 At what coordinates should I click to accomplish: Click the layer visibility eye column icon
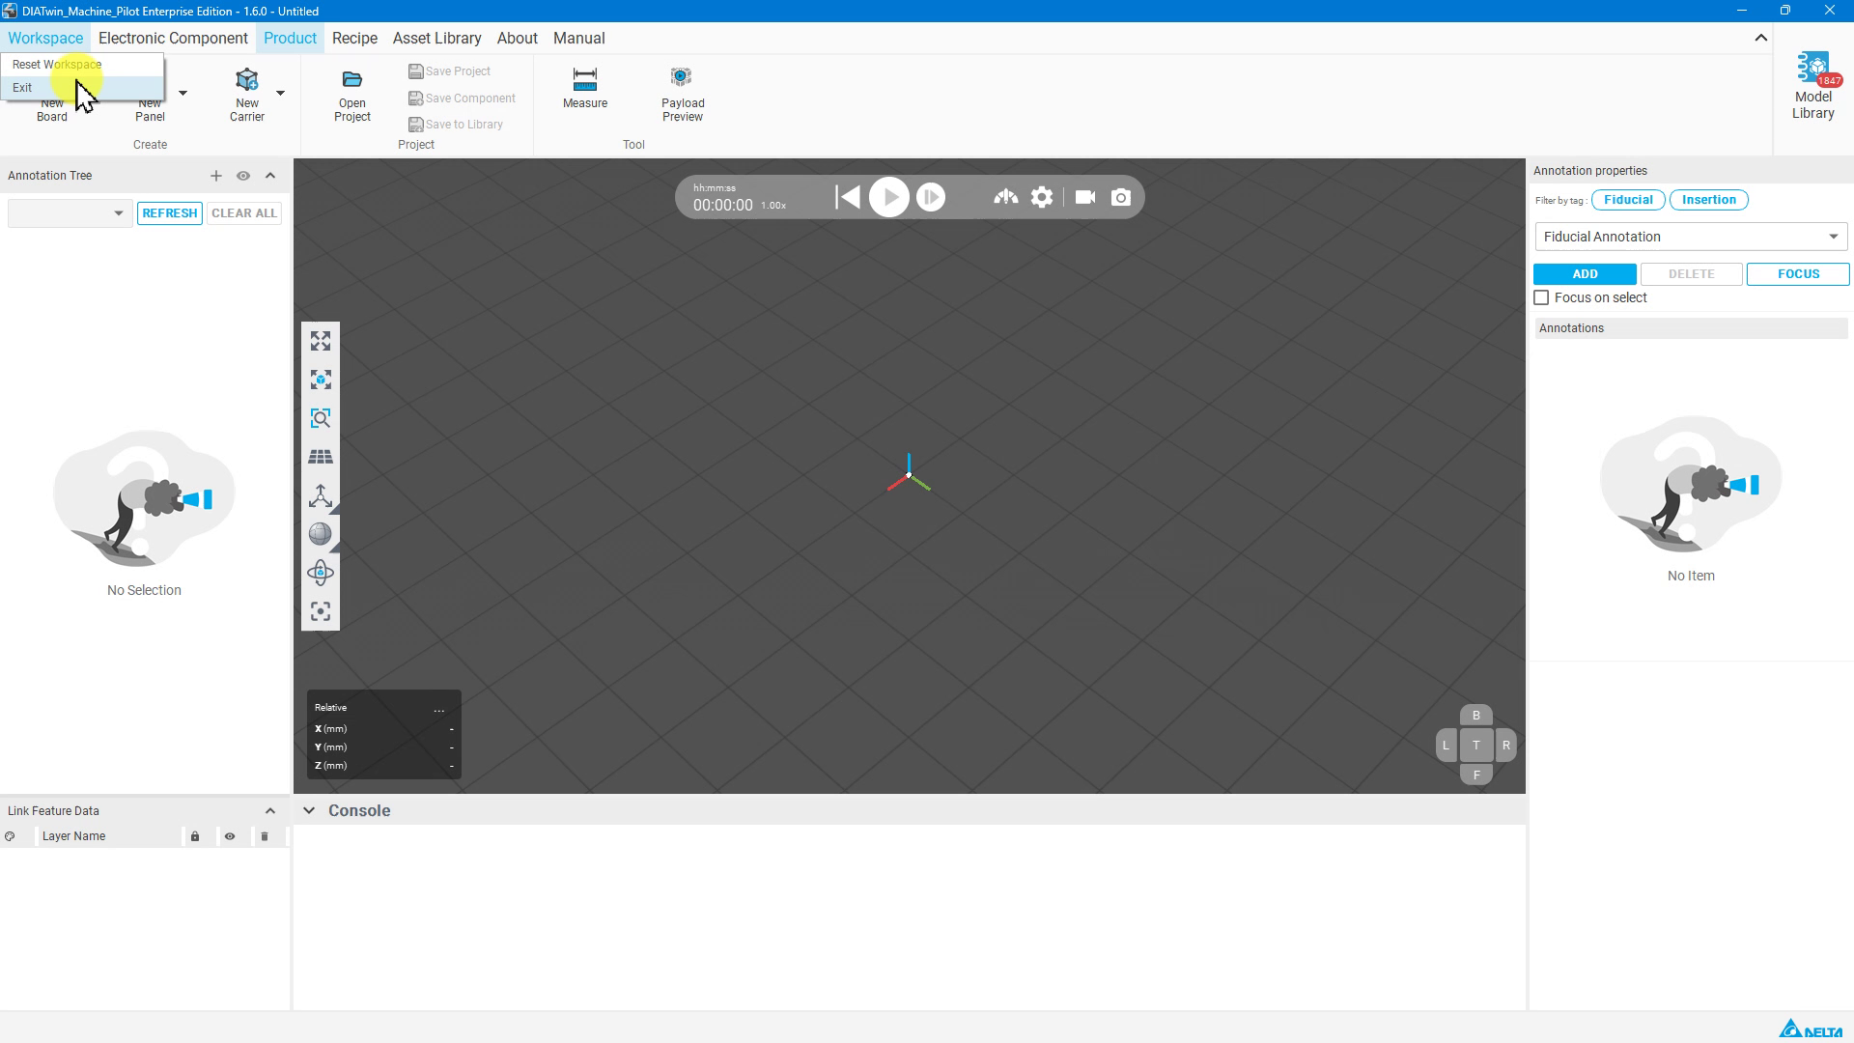pos(230,836)
